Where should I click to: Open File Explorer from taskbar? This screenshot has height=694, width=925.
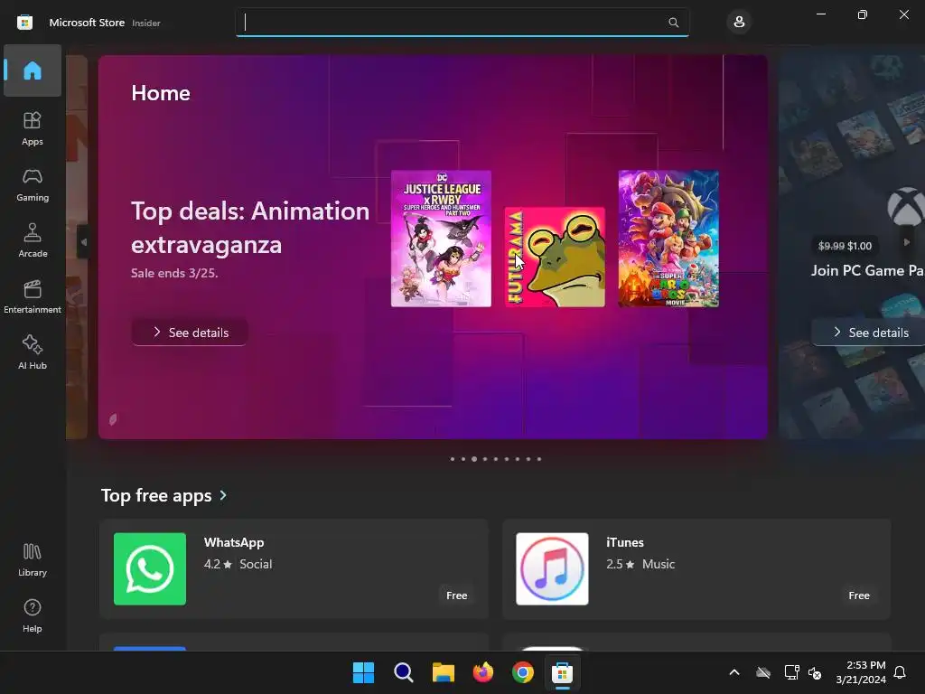(x=443, y=672)
